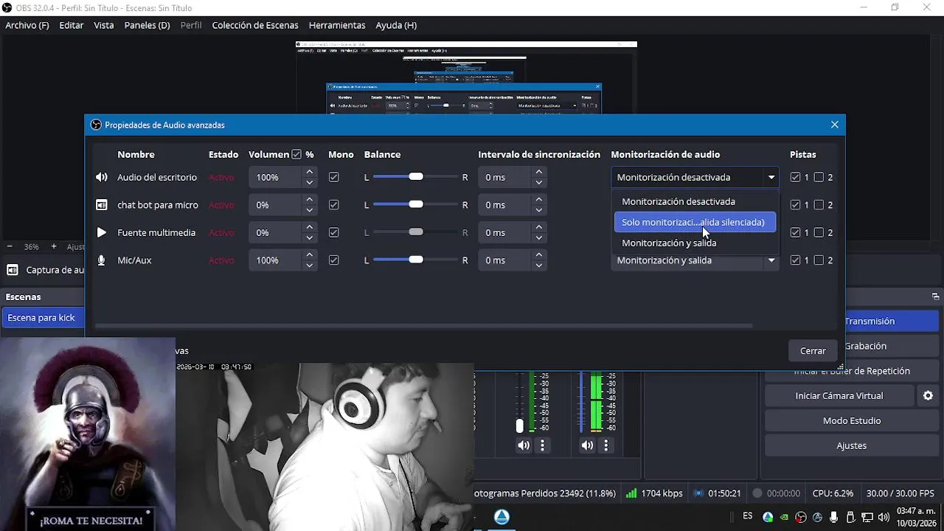The height and width of the screenshot is (531, 944).
Task: Open the Paneles (D) menu
Action: 147,25
